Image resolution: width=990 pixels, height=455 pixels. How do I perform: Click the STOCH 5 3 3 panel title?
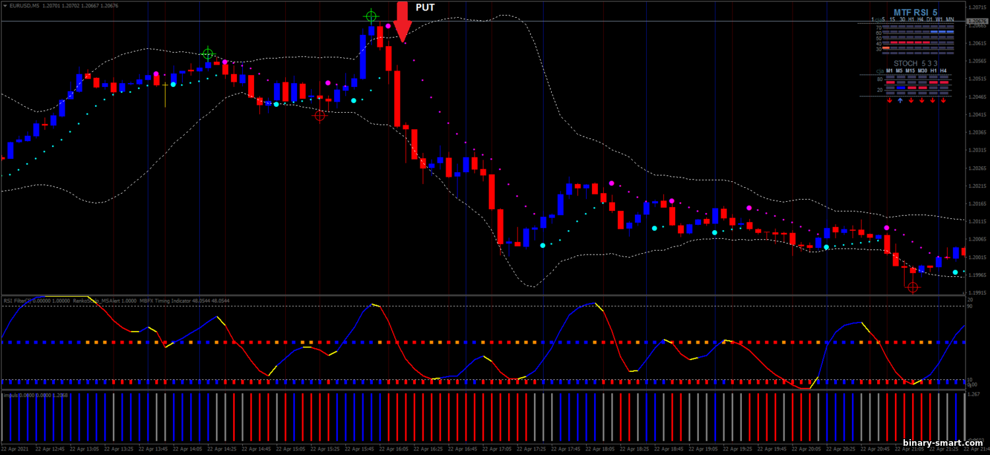point(915,63)
